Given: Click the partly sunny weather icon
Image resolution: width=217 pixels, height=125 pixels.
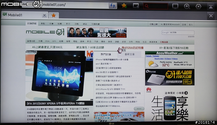Looking at the screenshot, I should 153,64.
